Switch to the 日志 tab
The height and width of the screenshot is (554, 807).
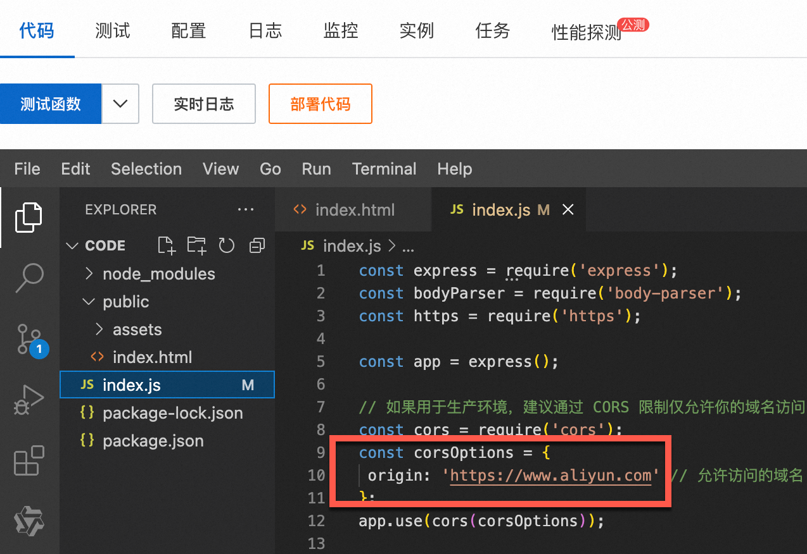[265, 30]
